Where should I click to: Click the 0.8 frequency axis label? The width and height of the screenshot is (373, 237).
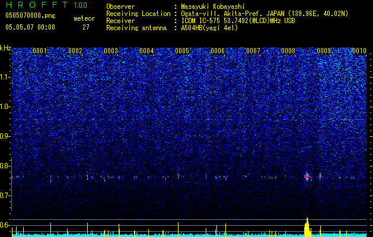(x=5, y=166)
